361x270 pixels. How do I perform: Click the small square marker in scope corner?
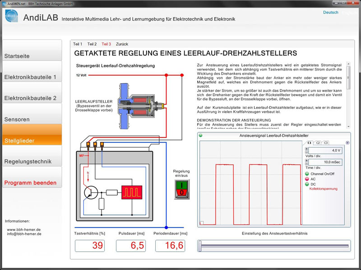pos(202,222)
